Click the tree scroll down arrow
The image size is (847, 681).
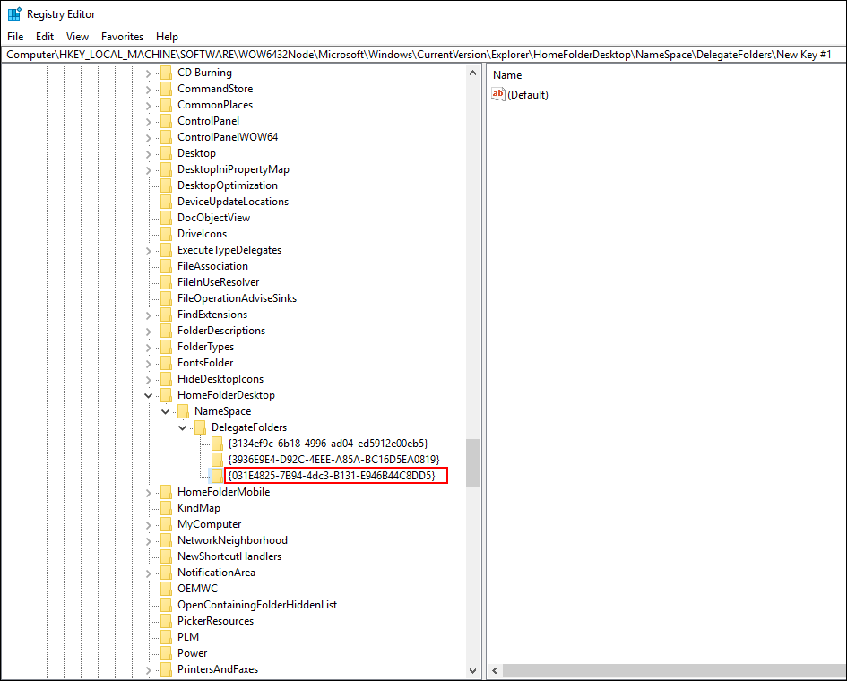pyautogui.click(x=472, y=671)
